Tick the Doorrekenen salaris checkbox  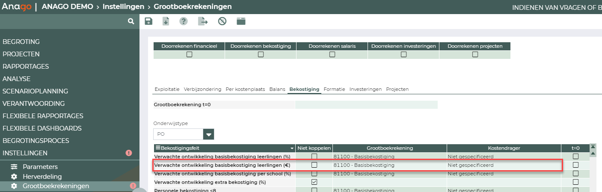332,54
